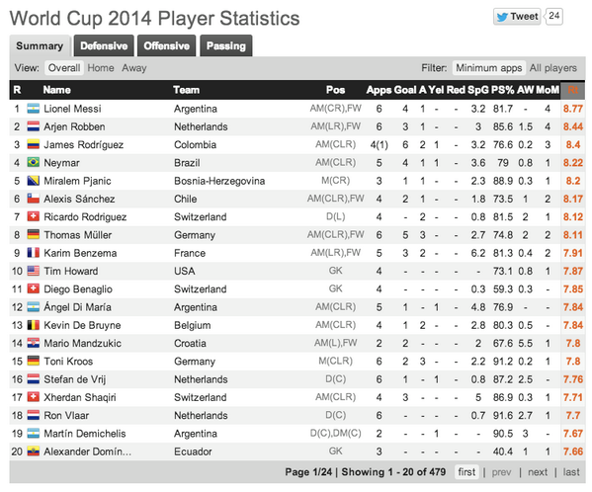Select the Minimum apps filter
The width and height of the screenshot is (592, 492).
(488, 68)
